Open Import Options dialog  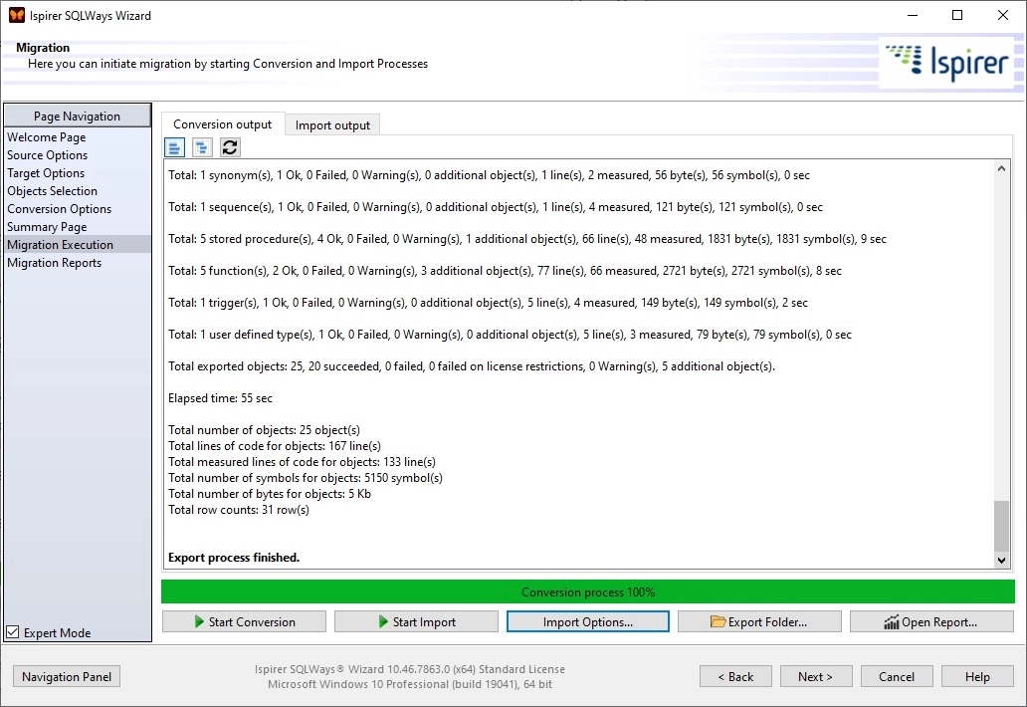[587, 620]
